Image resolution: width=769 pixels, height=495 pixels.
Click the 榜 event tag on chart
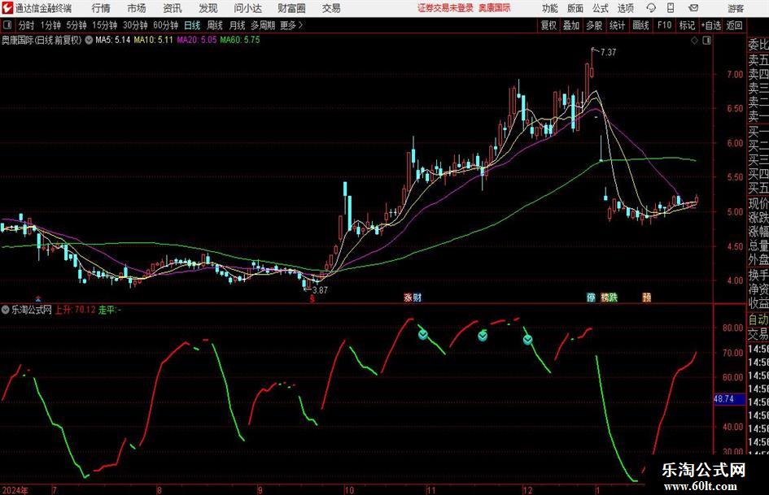coord(605,297)
